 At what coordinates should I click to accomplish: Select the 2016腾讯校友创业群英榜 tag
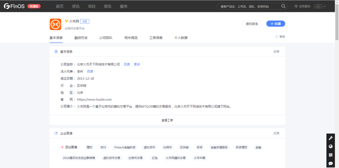click(x=79, y=158)
